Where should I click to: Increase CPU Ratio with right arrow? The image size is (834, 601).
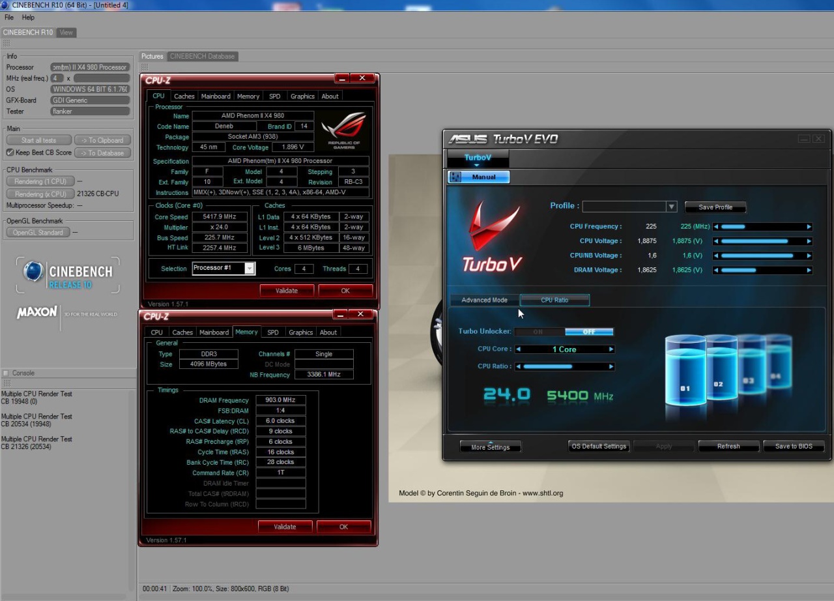(x=611, y=366)
